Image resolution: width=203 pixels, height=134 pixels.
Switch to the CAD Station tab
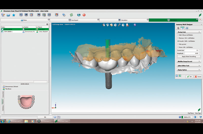pyautogui.click(x=174, y=20)
